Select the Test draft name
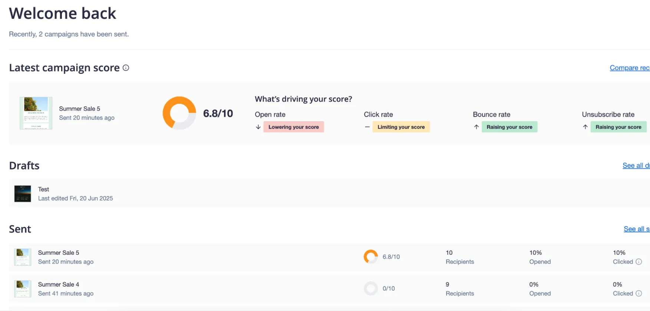This screenshot has height=311, width=650. [x=43, y=189]
